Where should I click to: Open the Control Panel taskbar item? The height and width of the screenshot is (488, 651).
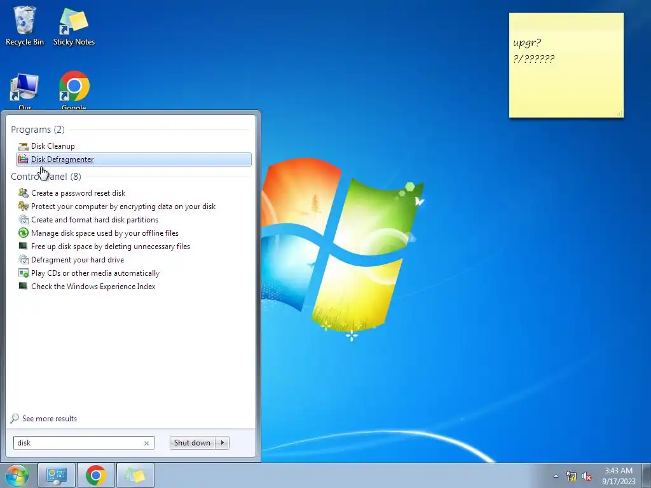coord(57,475)
